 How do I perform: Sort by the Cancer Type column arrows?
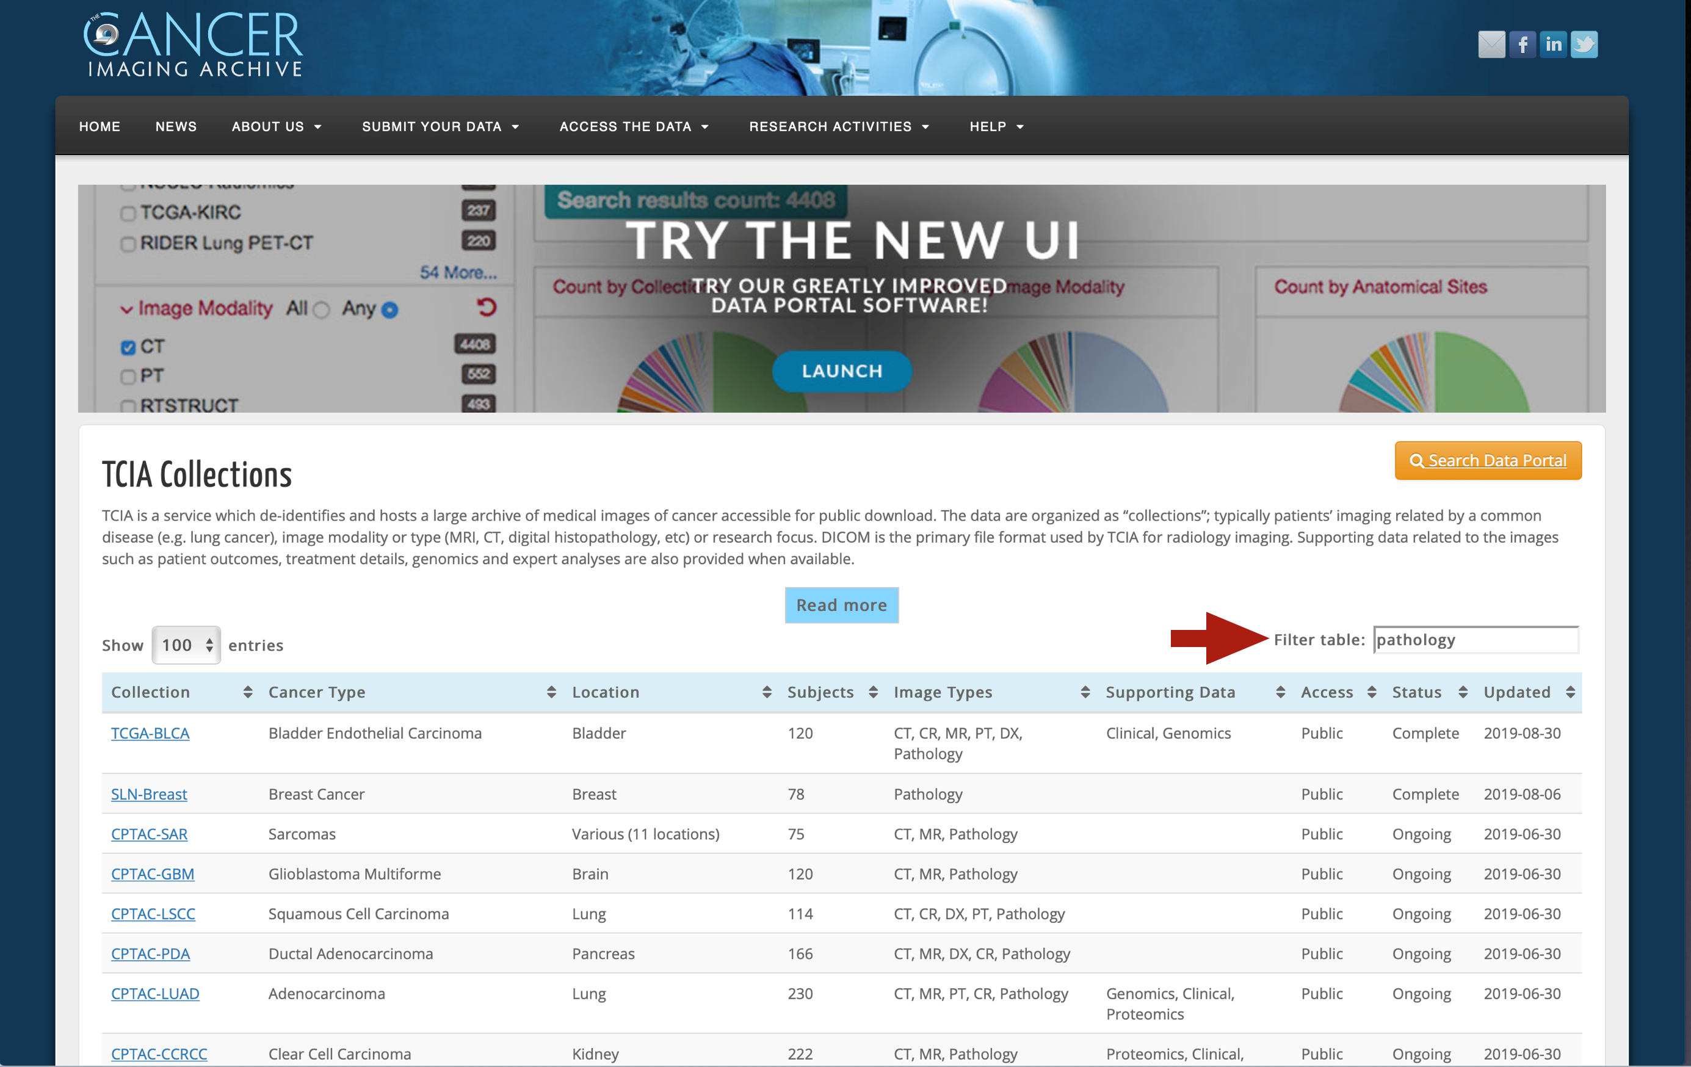pos(551,692)
